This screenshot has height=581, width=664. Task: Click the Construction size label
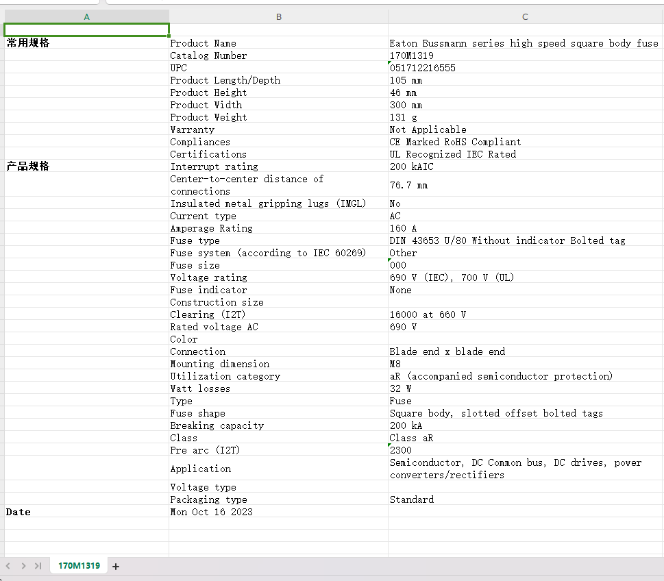coord(279,302)
